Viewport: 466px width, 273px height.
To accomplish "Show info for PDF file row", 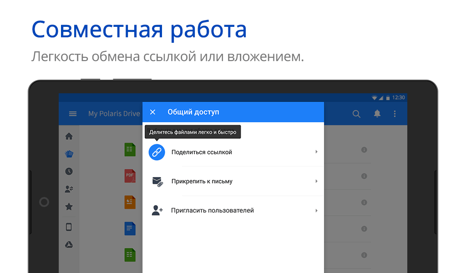I will tap(364, 176).
